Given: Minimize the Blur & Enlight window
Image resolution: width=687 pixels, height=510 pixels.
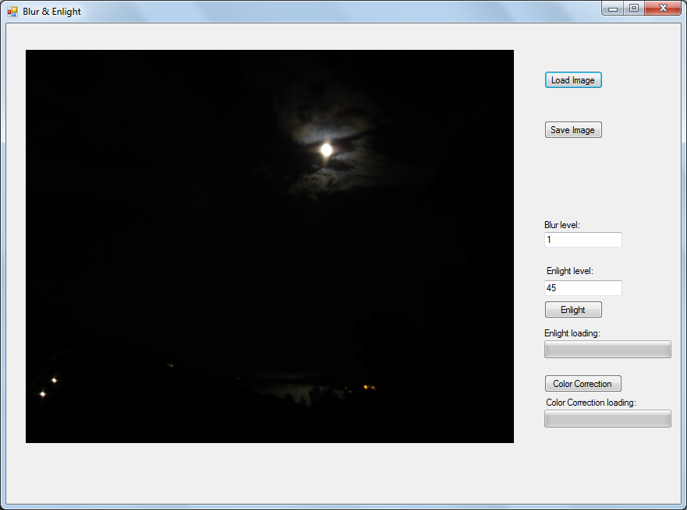Looking at the screenshot, I should (613, 8).
